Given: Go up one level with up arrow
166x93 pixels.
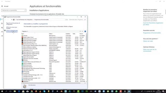Looking at the screenshot, I should [12, 20].
